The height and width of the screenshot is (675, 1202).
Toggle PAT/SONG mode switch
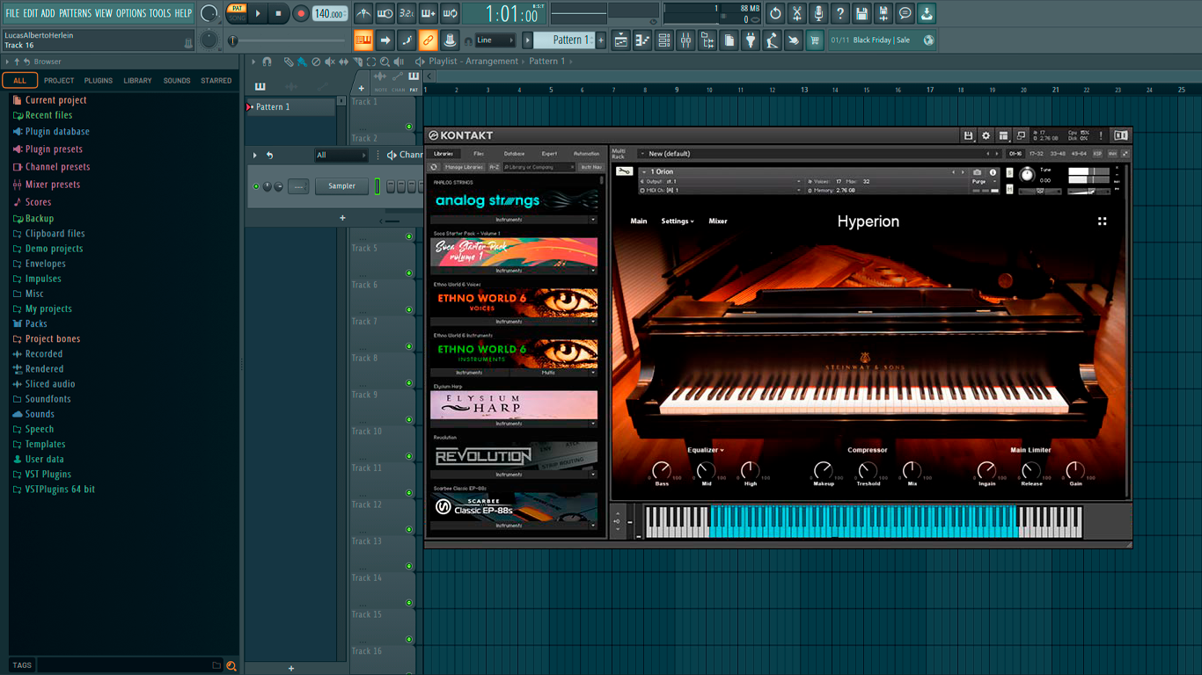237,13
